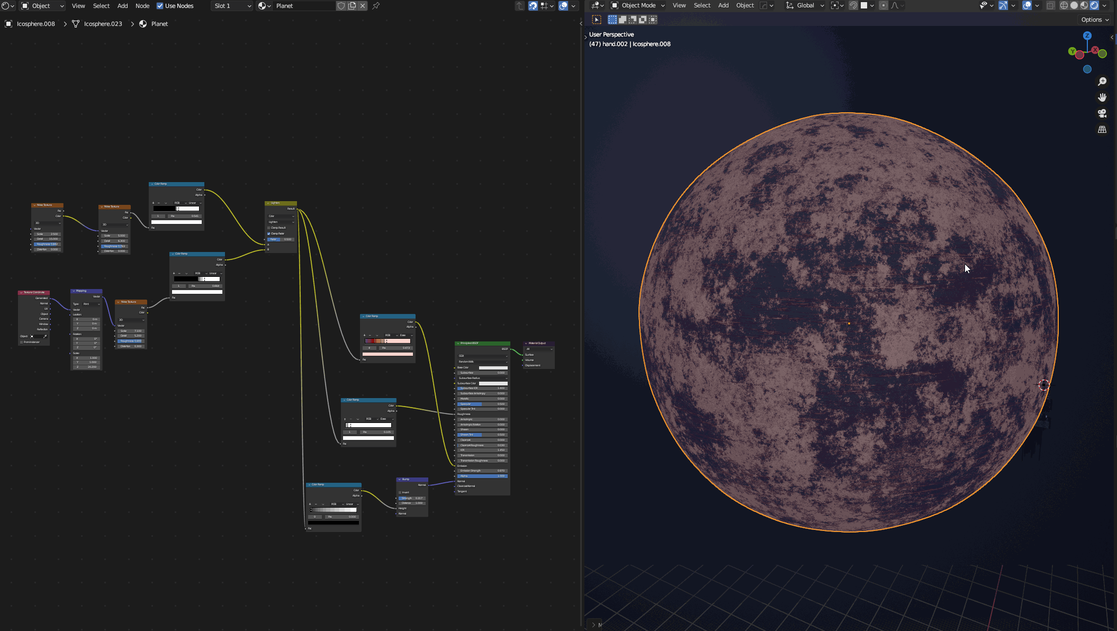Toggle camera view using camera icon

pyautogui.click(x=1102, y=113)
